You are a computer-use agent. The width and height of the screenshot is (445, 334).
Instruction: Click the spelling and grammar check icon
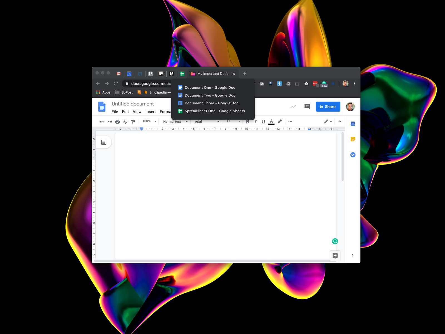point(125,122)
